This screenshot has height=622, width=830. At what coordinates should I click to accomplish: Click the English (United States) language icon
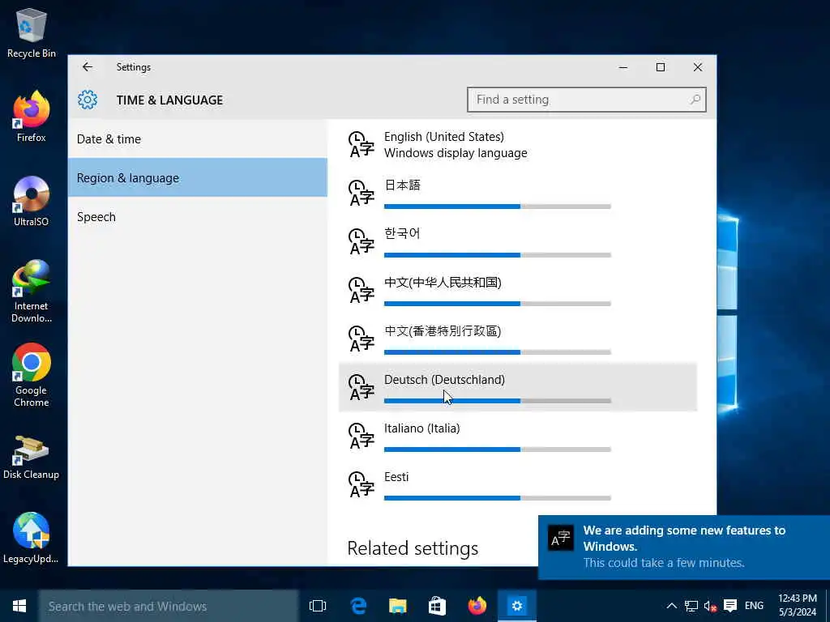tap(361, 145)
